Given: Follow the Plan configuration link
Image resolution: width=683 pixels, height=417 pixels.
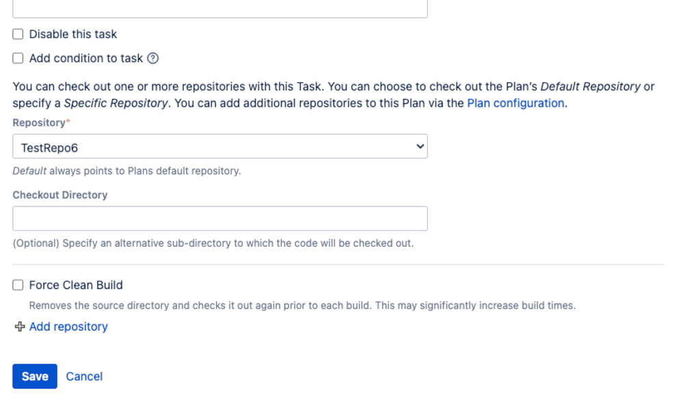Looking at the screenshot, I should 515,103.
